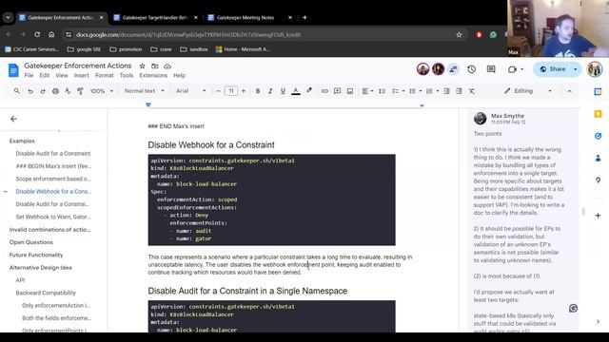
Task: Open the Share options arrow
Action: click(x=576, y=69)
